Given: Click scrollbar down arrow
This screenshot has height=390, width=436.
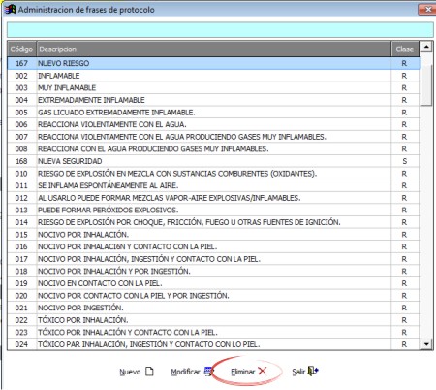Looking at the screenshot, I should [x=426, y=344].
